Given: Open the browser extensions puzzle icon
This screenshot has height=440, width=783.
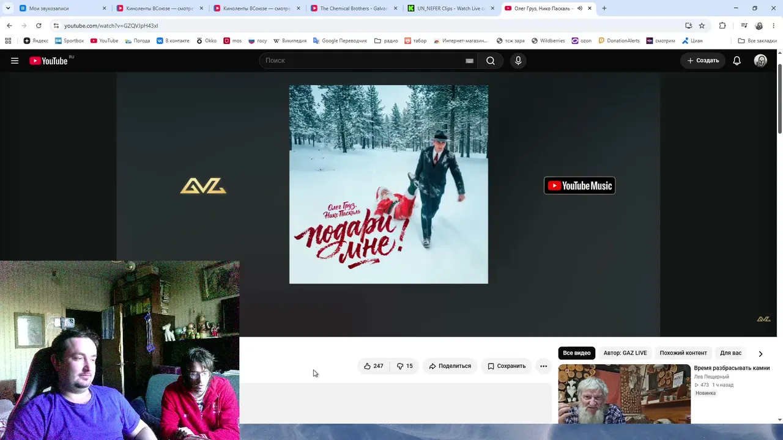Looking at the screenshot, I should pos(722,26).
